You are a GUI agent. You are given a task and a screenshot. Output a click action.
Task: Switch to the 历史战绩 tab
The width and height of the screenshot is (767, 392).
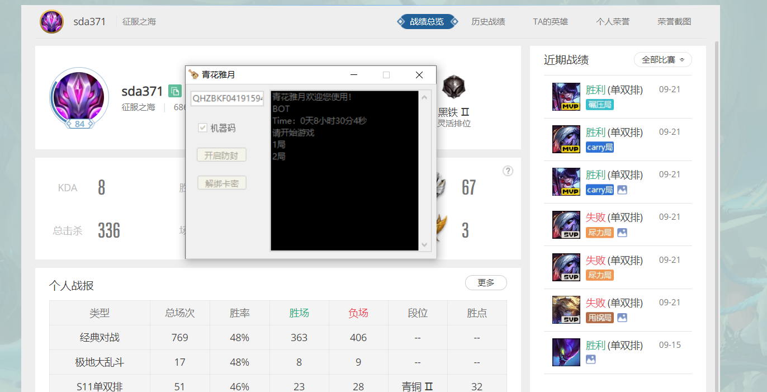pos(488,21)
